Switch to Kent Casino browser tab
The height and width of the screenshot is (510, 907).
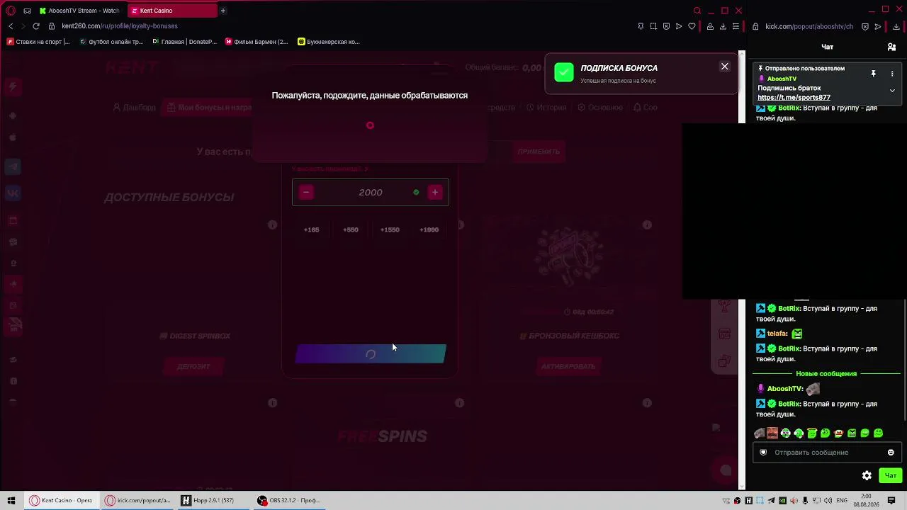pos(174,11)
